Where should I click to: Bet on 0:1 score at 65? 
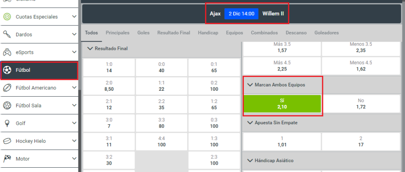click(x=214, y=68)
